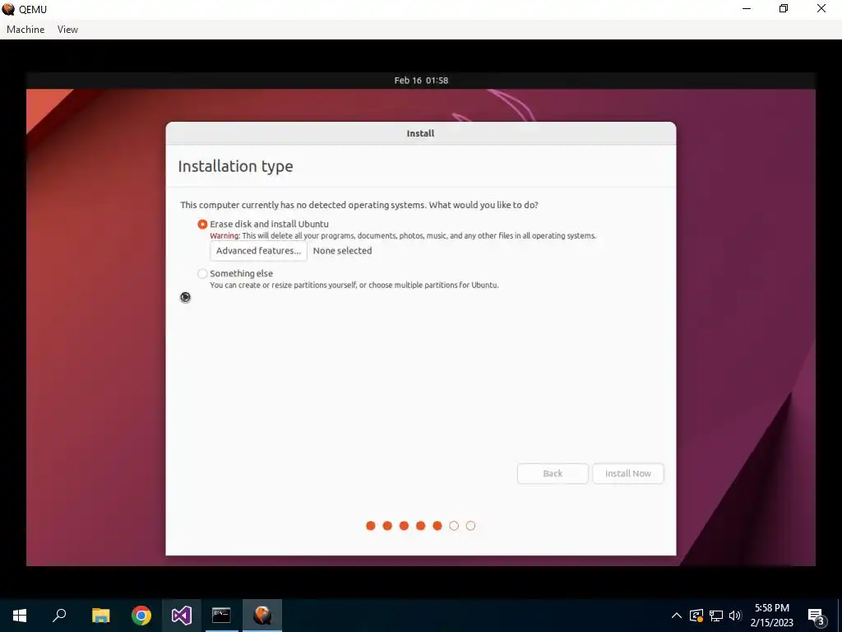Screen dimensions: 842x632
Task: Restore down the QEMU window
Action: coord(784,8)
